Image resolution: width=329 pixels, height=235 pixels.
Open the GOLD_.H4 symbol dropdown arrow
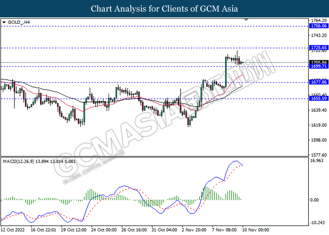4,22
